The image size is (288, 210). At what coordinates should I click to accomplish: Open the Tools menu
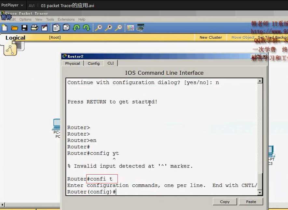coord(50,19)
